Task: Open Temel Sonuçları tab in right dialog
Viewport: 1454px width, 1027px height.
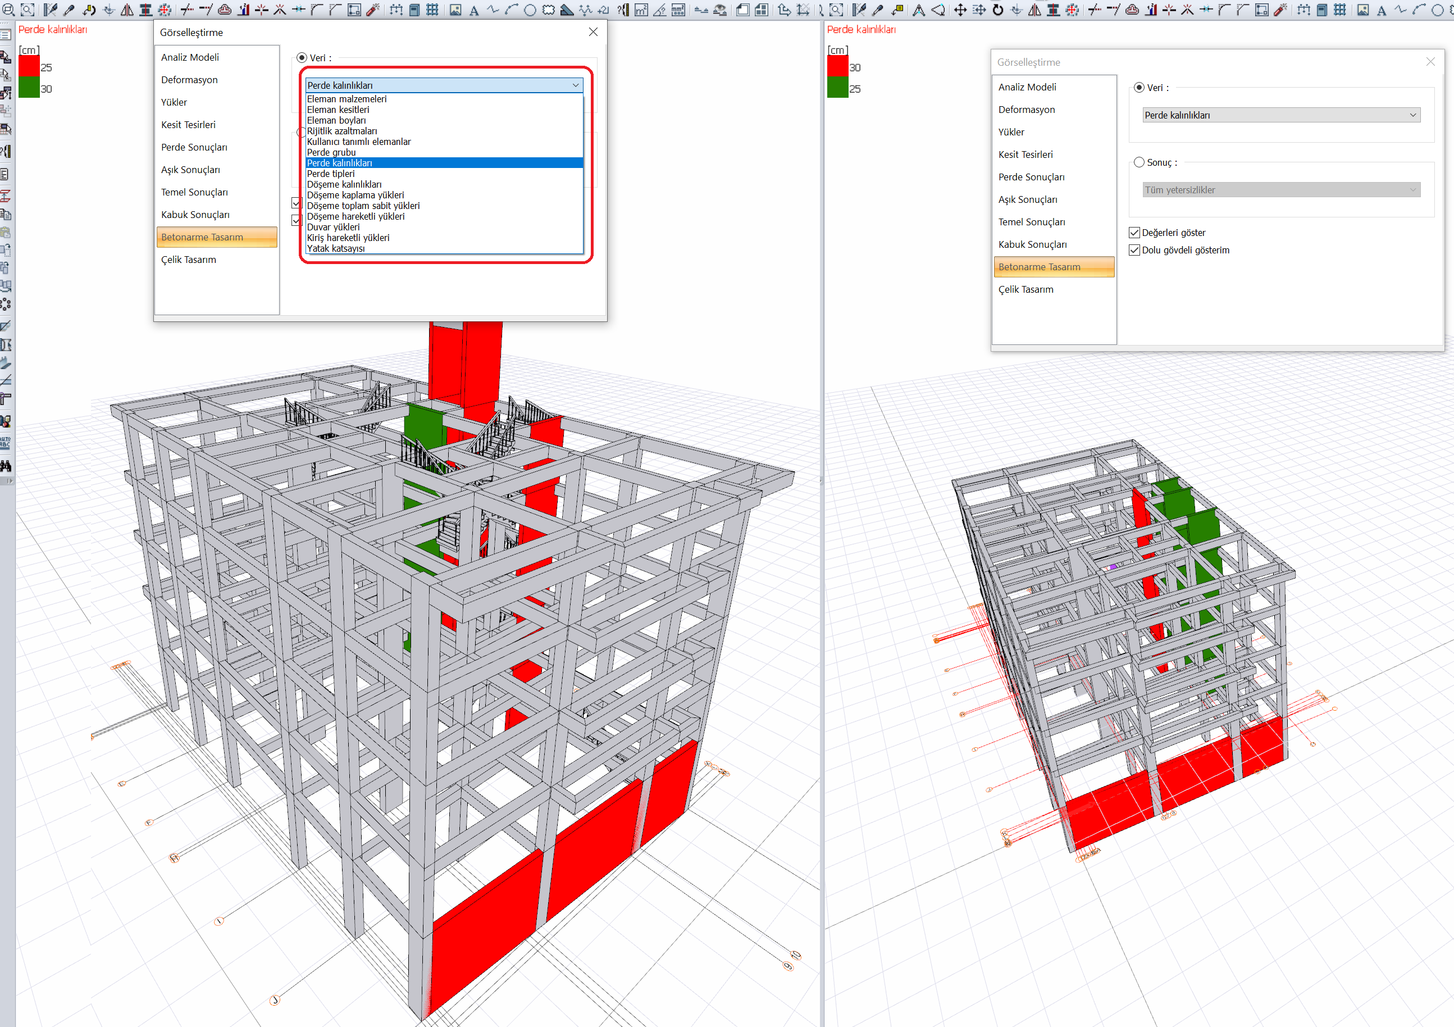Action: [1054, 222]
